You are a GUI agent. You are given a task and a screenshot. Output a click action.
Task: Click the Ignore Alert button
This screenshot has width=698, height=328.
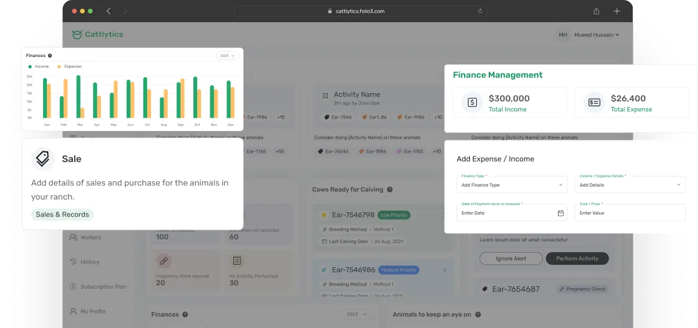pos(510,258)
